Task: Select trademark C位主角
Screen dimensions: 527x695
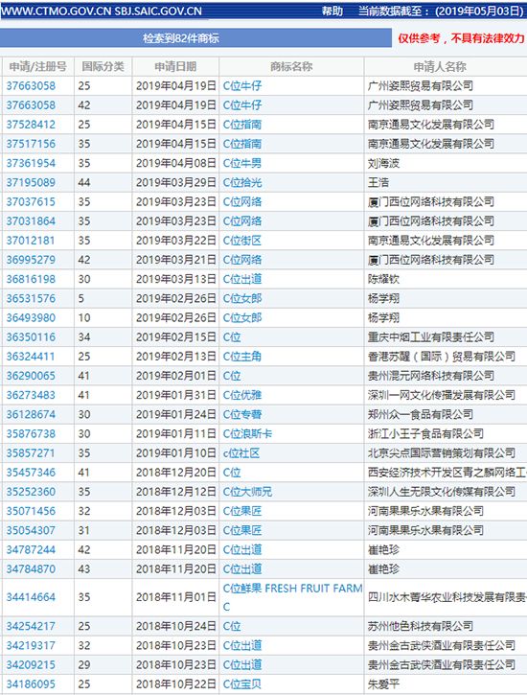Action: (242, 357)
